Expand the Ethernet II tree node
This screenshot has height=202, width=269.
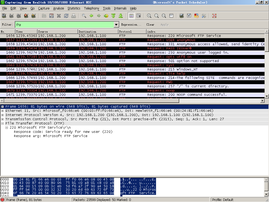click(x=3, y=111)
